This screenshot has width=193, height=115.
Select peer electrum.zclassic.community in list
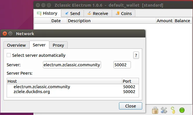[42, 87]
